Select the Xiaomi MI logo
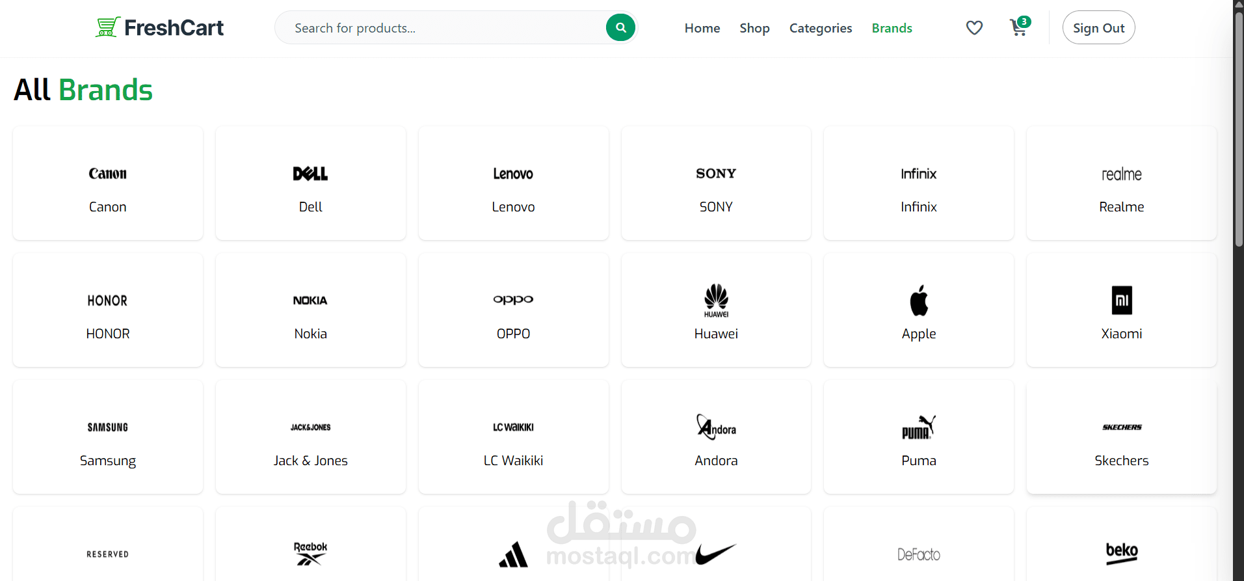The width and height of the screenshot is (1244, 581). (1122, 300)
